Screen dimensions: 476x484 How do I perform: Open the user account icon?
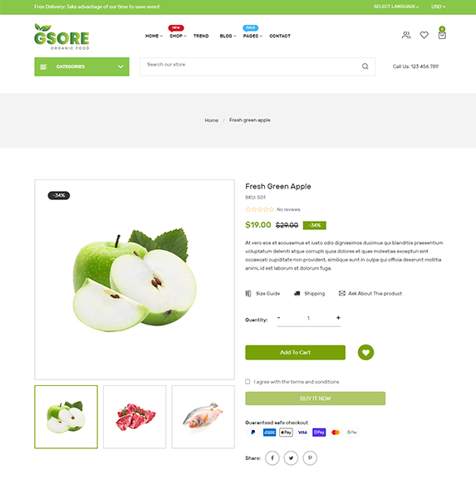(406, 35)
